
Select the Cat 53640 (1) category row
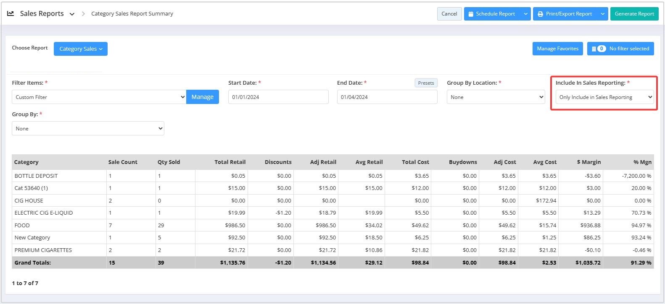pyautogui.click(x=333, y=188)
